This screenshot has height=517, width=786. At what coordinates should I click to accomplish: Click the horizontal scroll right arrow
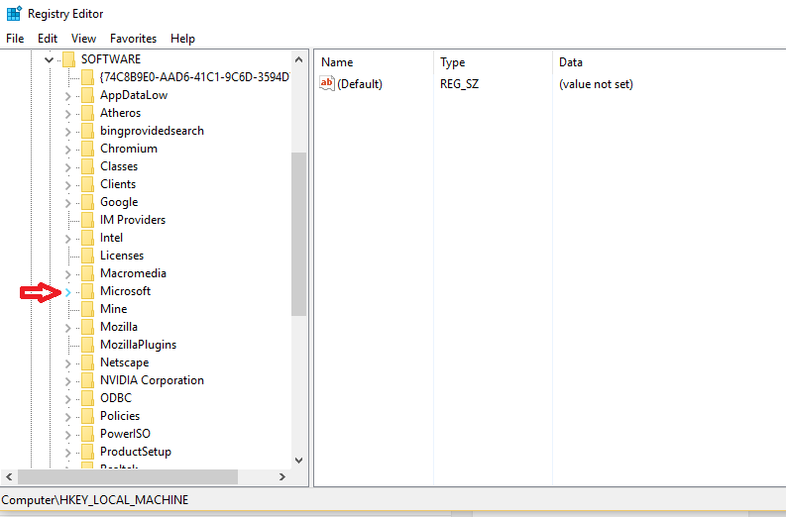[282, 477]
